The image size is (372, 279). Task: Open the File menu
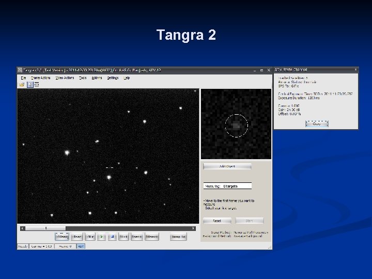pos(23,78)
